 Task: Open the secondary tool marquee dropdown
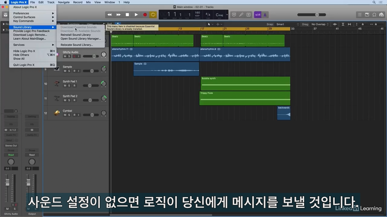click(219, 24)
